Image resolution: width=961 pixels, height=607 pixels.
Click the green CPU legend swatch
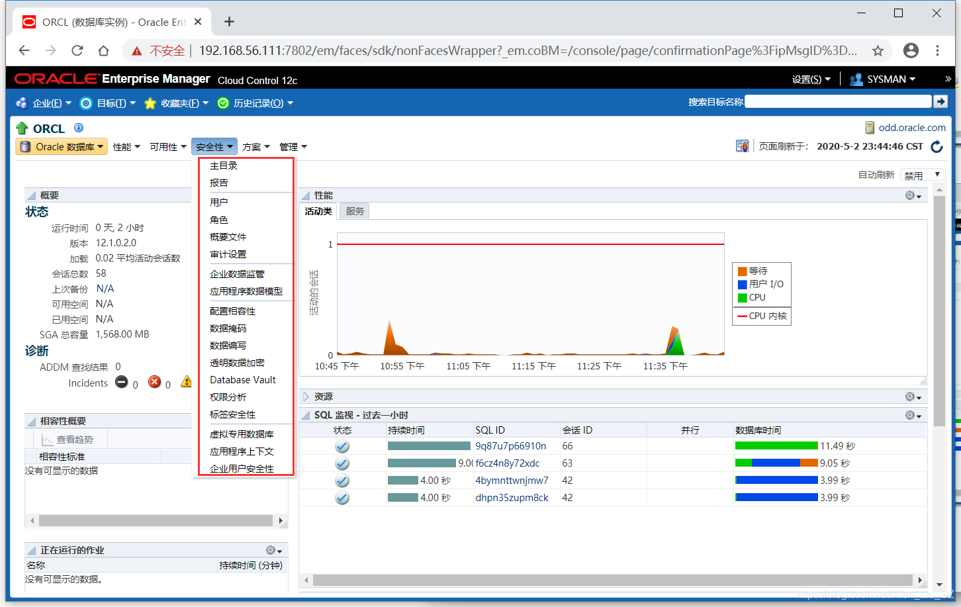[743, 298]
